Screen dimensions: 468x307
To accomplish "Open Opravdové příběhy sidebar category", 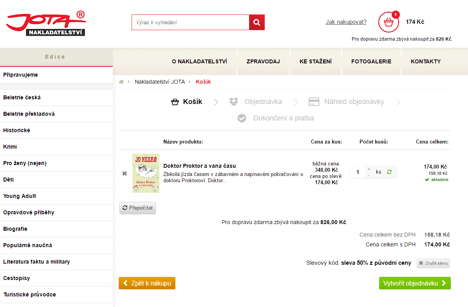I will 56,212.
